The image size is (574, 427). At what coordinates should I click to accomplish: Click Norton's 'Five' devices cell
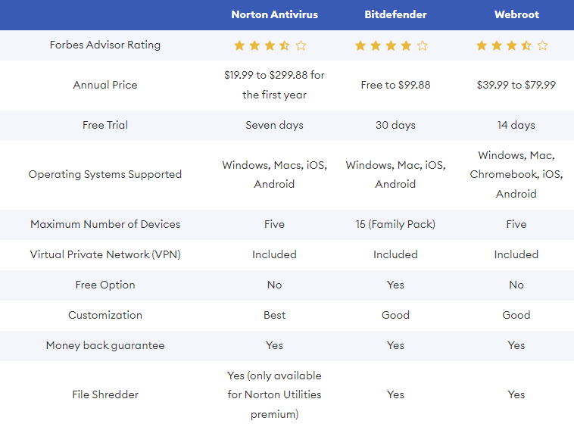pos(274,224)
